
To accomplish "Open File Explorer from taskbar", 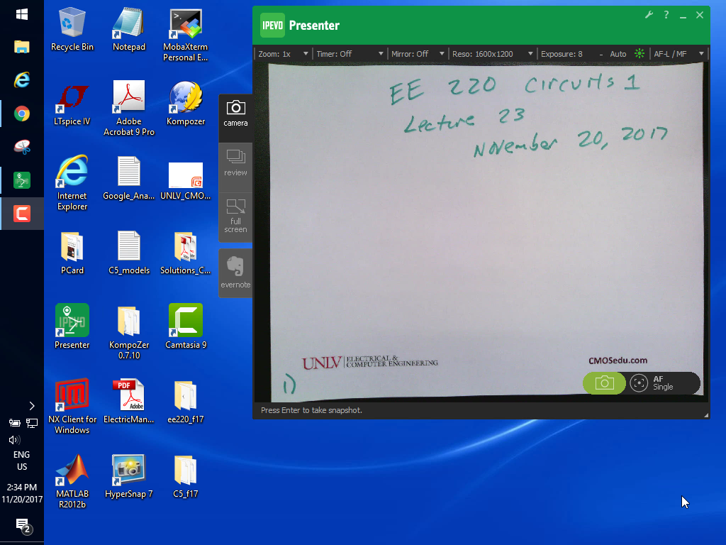I will coord(22,47).
